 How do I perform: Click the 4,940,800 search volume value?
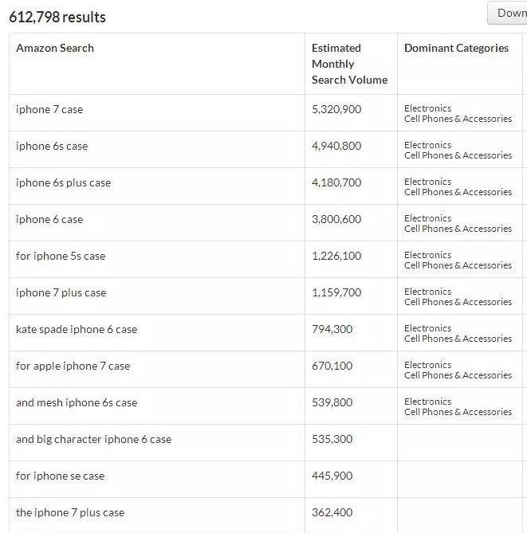click(336, 146)
